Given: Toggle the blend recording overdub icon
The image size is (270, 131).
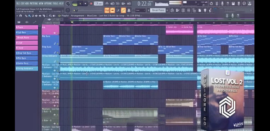Looking at the screenshot, I should point(123,4).
